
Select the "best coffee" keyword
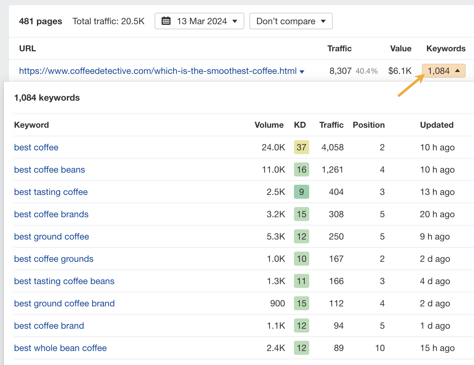click(x=36, y=147)
